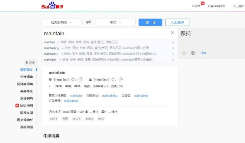245x143 pixels.
Task: Click the BEC tag
Action: click(x=101, y=119)
